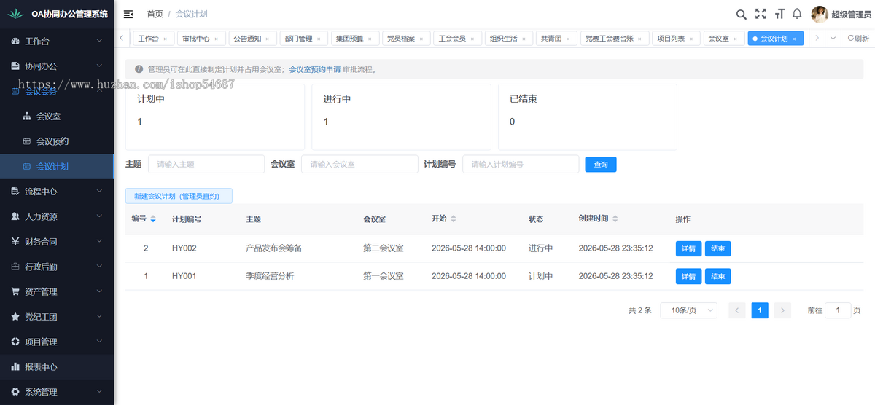
Task: Switch to the 审批中心 tab
Action: tap(201, 39)
